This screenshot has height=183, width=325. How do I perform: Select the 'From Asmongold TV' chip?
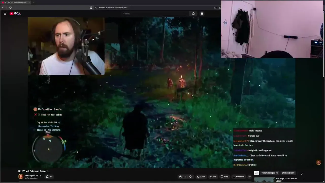(270, 173)
